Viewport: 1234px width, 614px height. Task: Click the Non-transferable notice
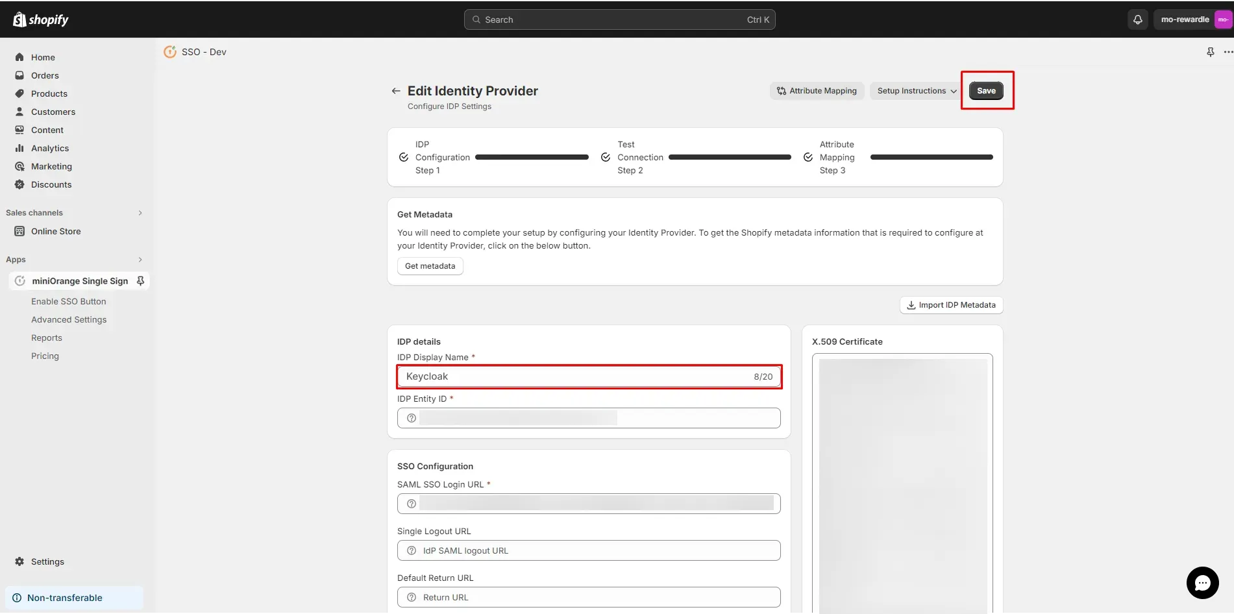click(74, 598)
